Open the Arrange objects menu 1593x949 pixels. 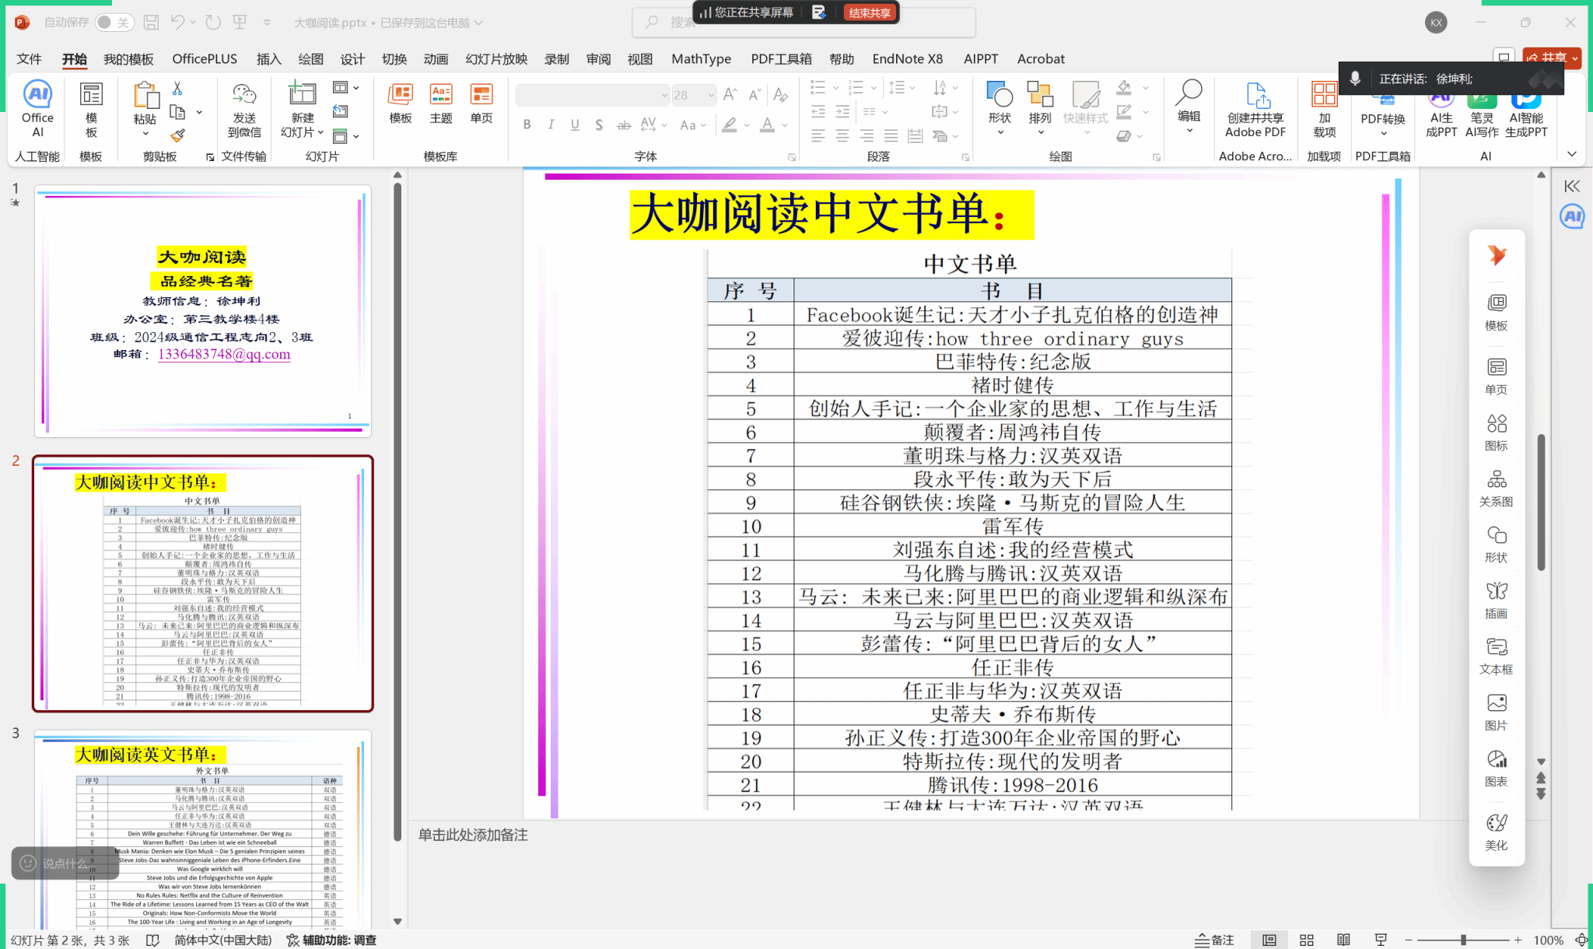(x=1040, y=107)
